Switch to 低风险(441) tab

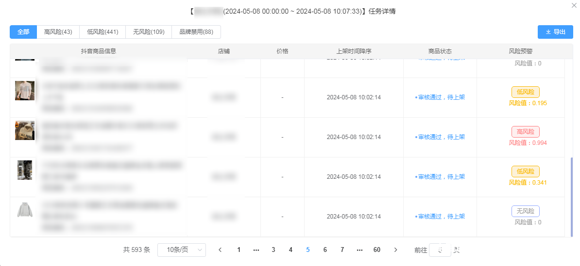click(102, 32)
